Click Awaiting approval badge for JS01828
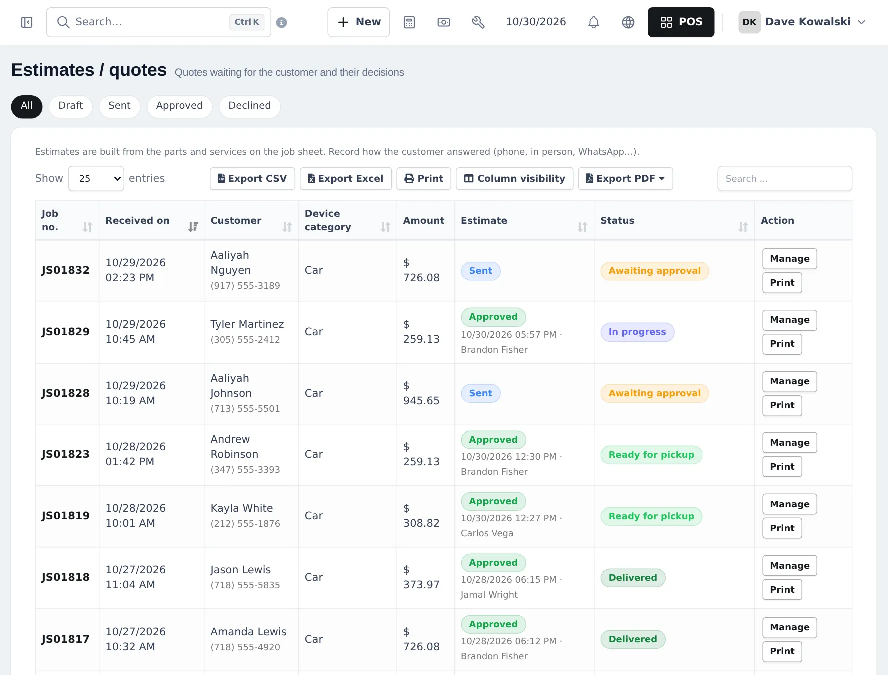Image resolution: width=888 pixels, height=675 pixels. point(654,393)
